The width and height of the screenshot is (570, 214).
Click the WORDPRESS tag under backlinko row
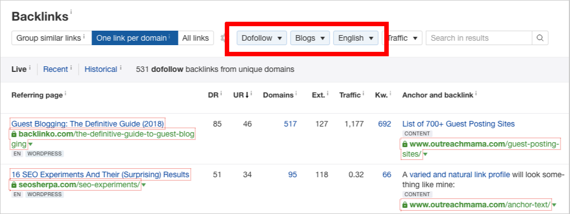point(45,154)
